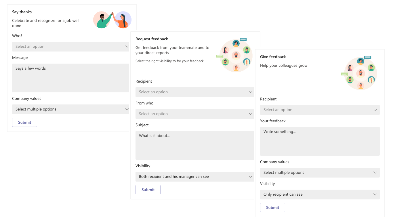This screenshot has height=221, width=393.
Task: Click the chevron on Only recipient can see
Action: (375, 195)
